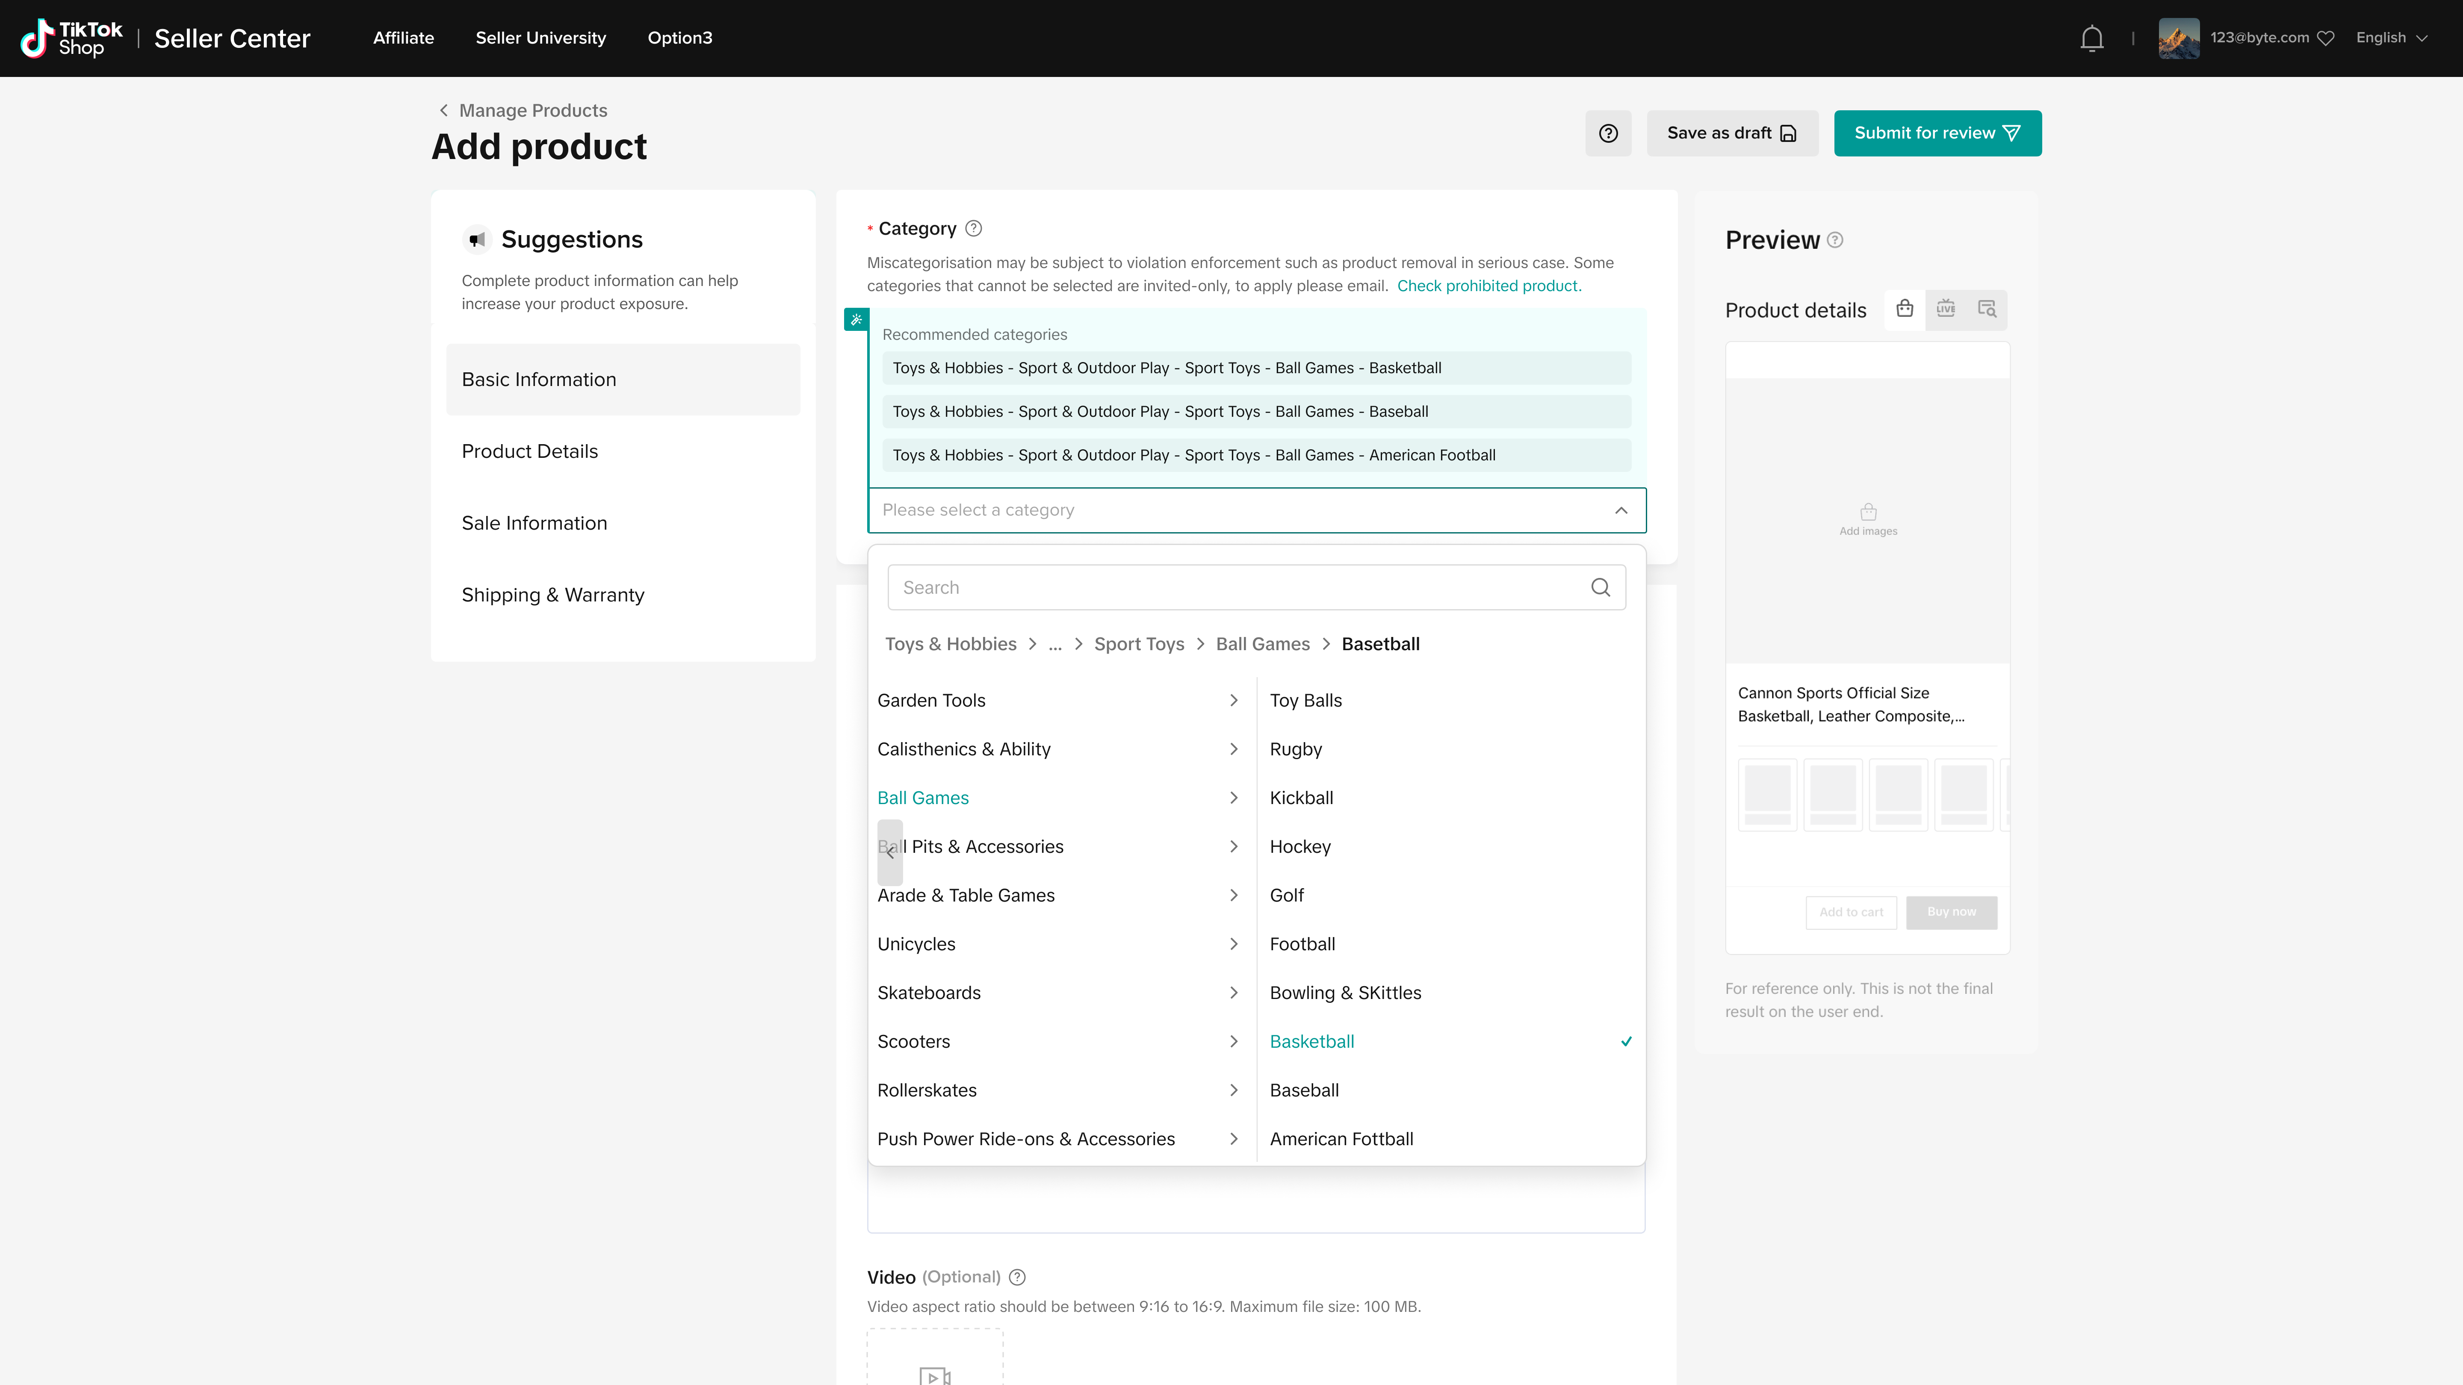
Task: Open the Affiliate menu item
Action: [404, 38]
